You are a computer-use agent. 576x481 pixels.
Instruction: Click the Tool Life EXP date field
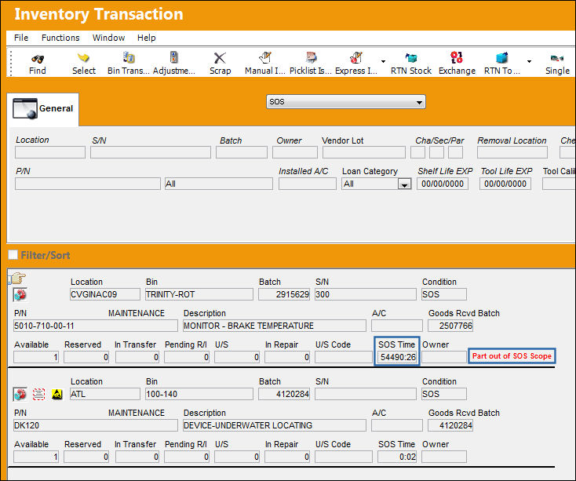pos(505,184)
